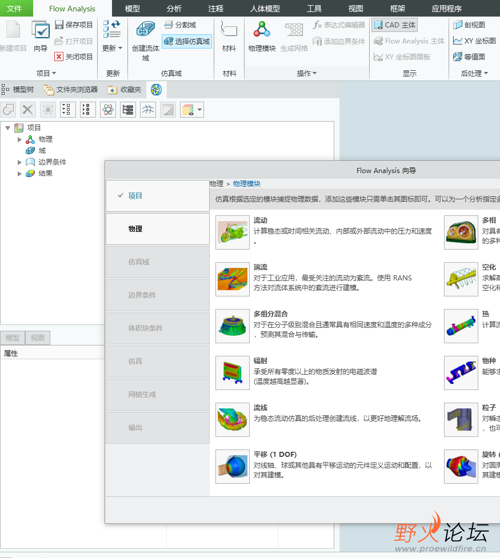Switch to the 应用程序 ribbon tab

pos(447,8)
